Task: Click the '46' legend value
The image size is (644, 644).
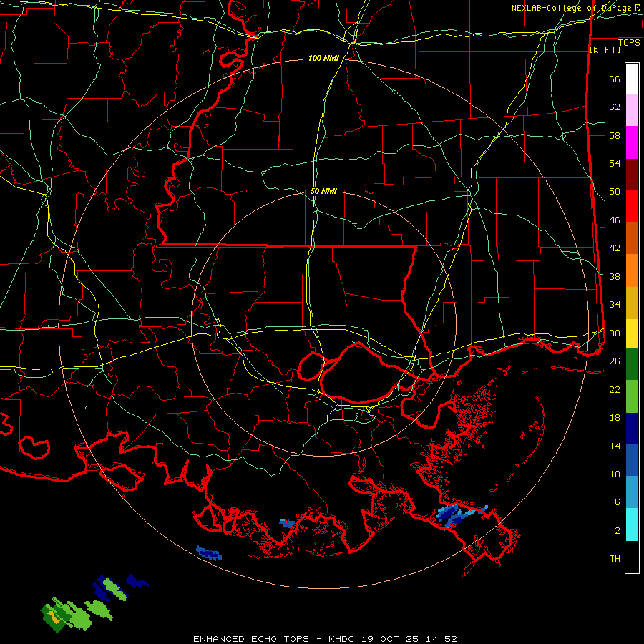Action: pos(615,220)
